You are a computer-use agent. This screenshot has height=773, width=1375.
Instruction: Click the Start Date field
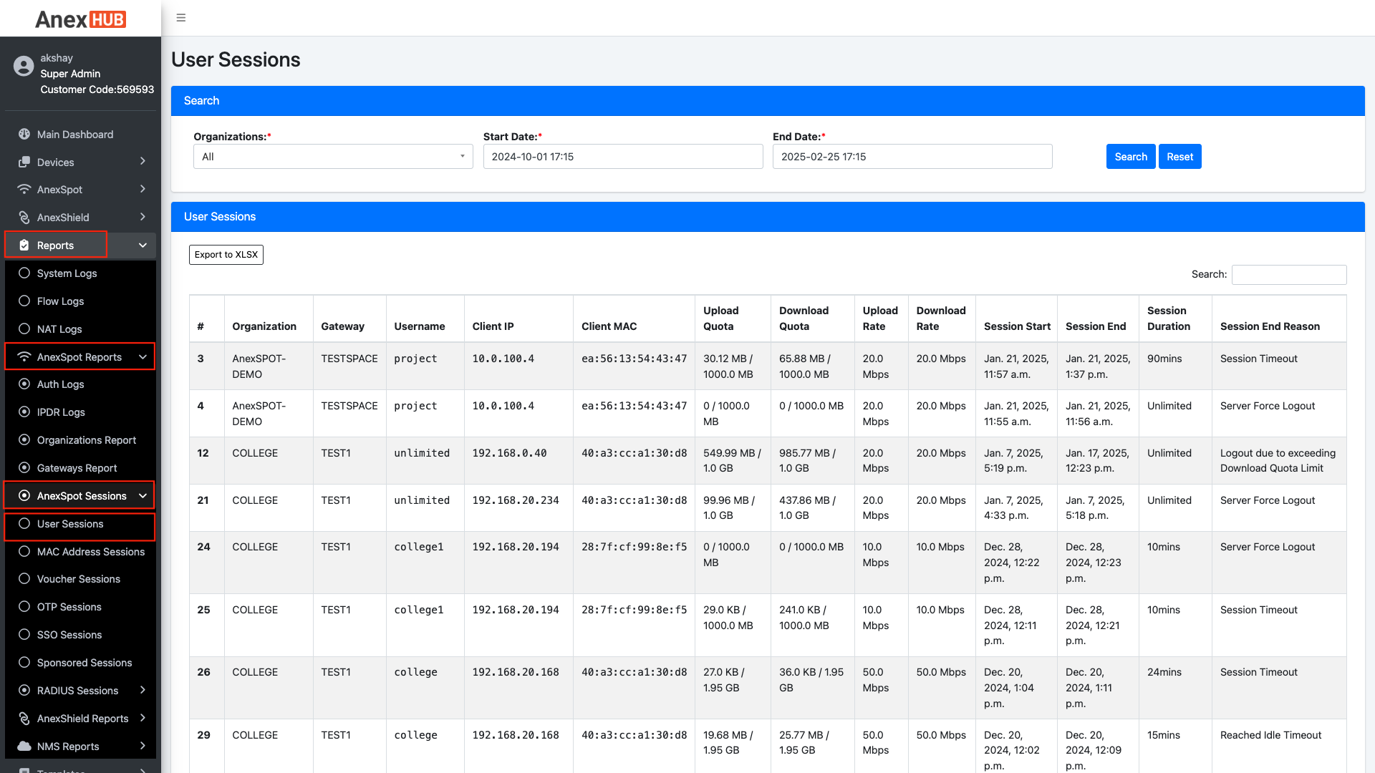coord(623,156)
